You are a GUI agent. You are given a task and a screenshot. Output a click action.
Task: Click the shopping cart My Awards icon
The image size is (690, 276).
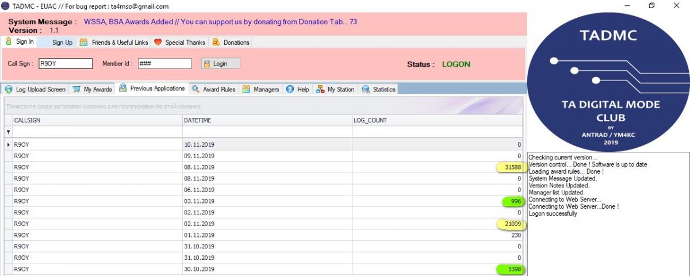point(76,89)
